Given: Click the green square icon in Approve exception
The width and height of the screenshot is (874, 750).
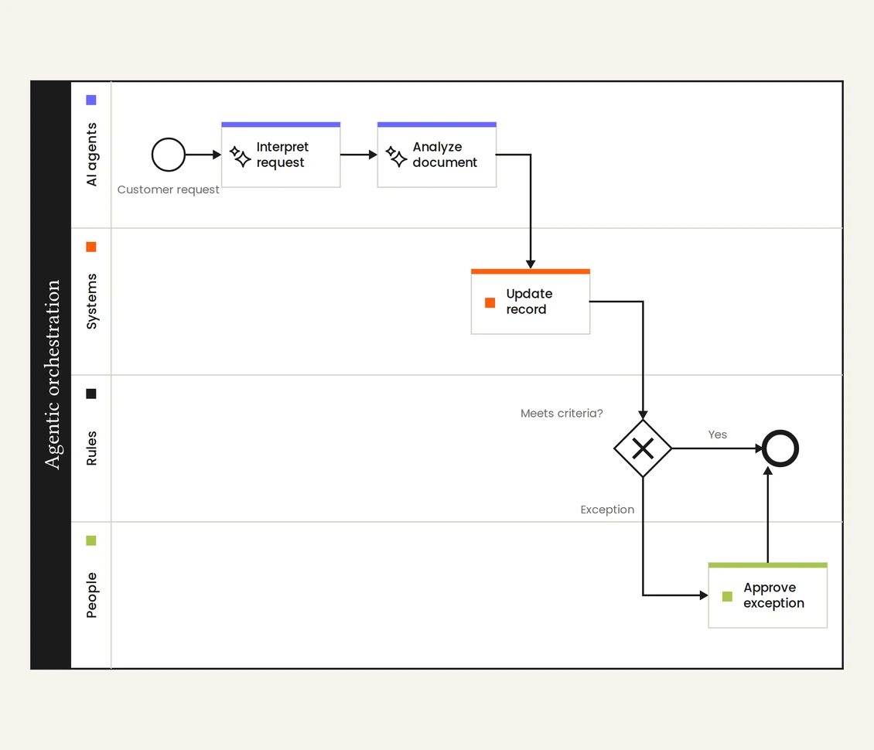Looking at the screenshot, I should 727,596.
